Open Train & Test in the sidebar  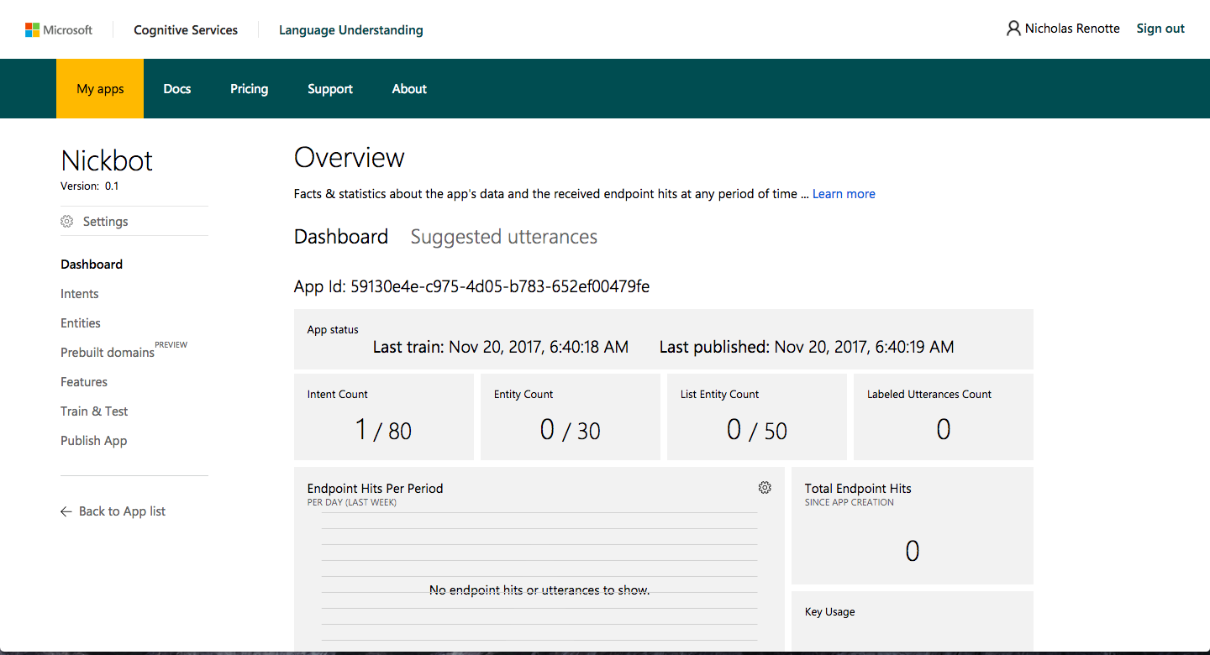(x=94, y=411)
